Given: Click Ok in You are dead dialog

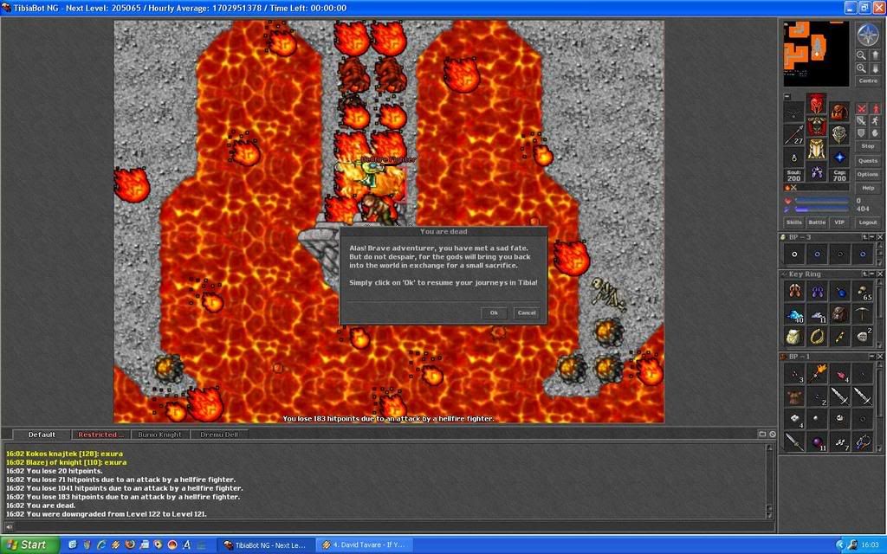Looking at the screenshot, I should (x=494, y=312).
